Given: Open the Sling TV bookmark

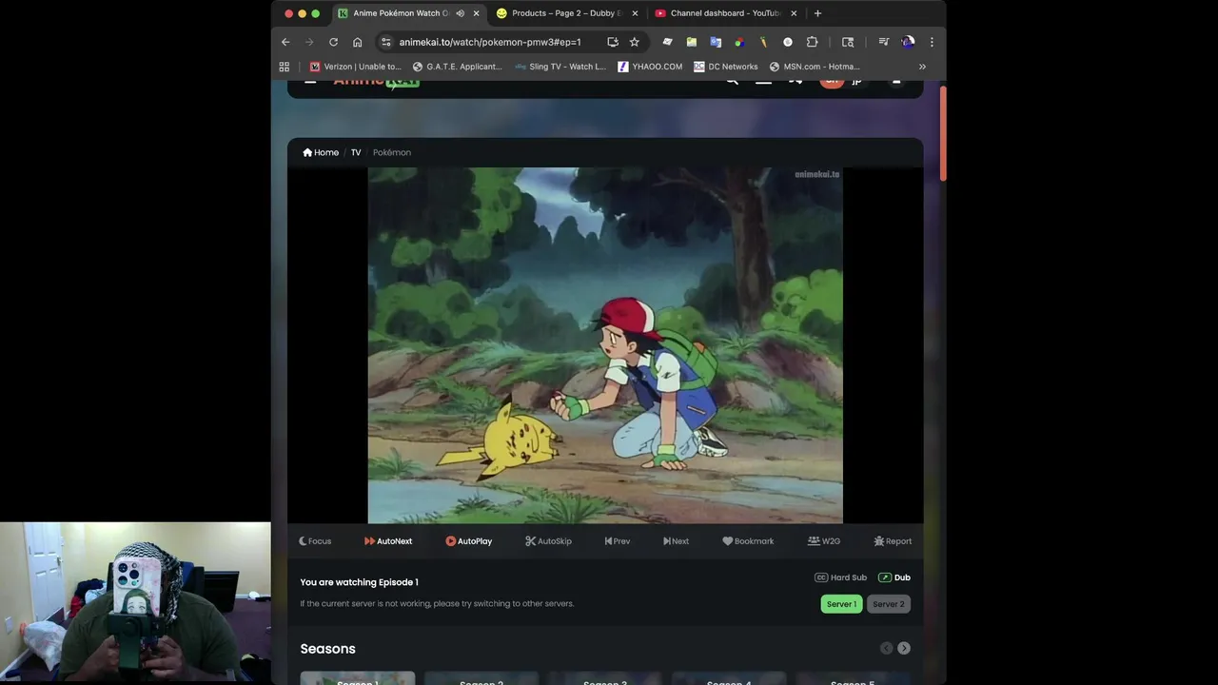Looking at the screenshot, I should point(560,67).
